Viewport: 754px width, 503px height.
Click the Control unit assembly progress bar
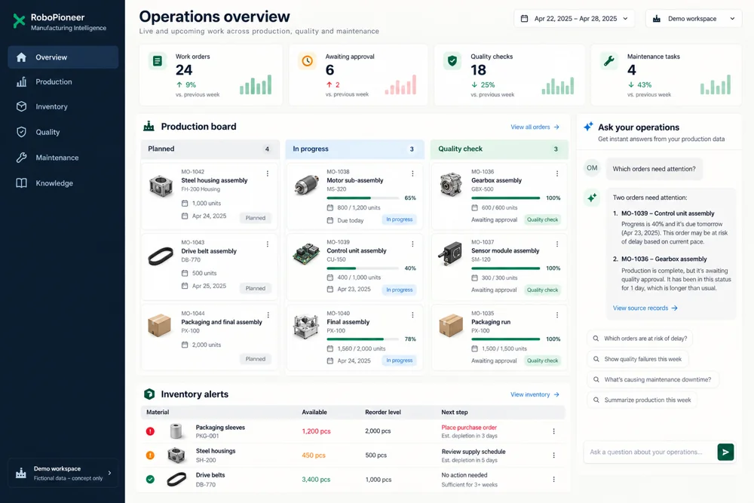[363, 268]
